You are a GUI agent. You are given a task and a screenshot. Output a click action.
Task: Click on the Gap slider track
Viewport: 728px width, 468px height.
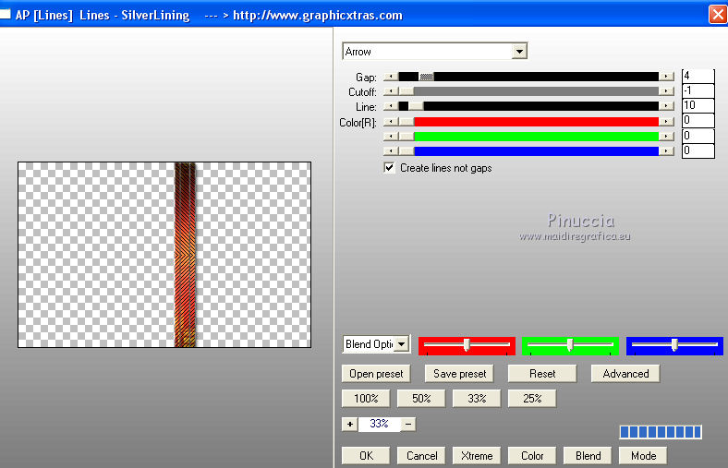(528, 77)
